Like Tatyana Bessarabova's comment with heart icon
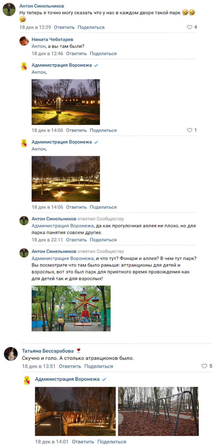The width and height of the screenshot is (220, 447). tap(204, 366)
